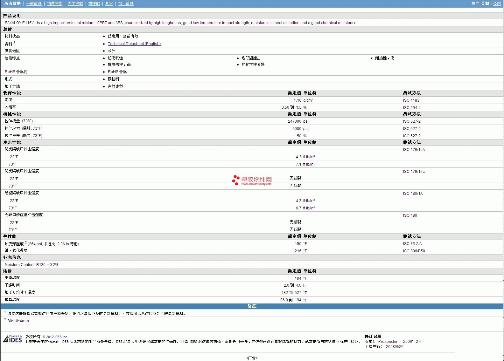The height and width of the screenshot is (361, 504).
Task: Click the RoHS 合规性 label link
Action: (16, 72)
